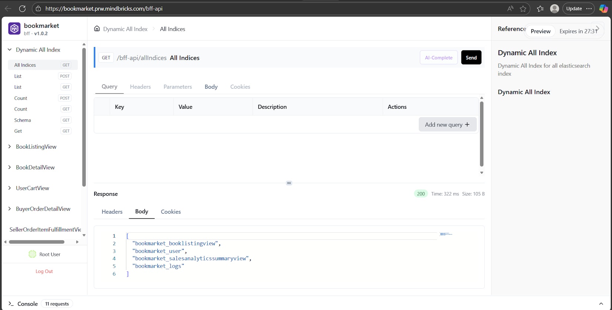This screenshot has height=310, width=612.
Task: Click the home icon in breadcrumb
Action: point(97,29)
